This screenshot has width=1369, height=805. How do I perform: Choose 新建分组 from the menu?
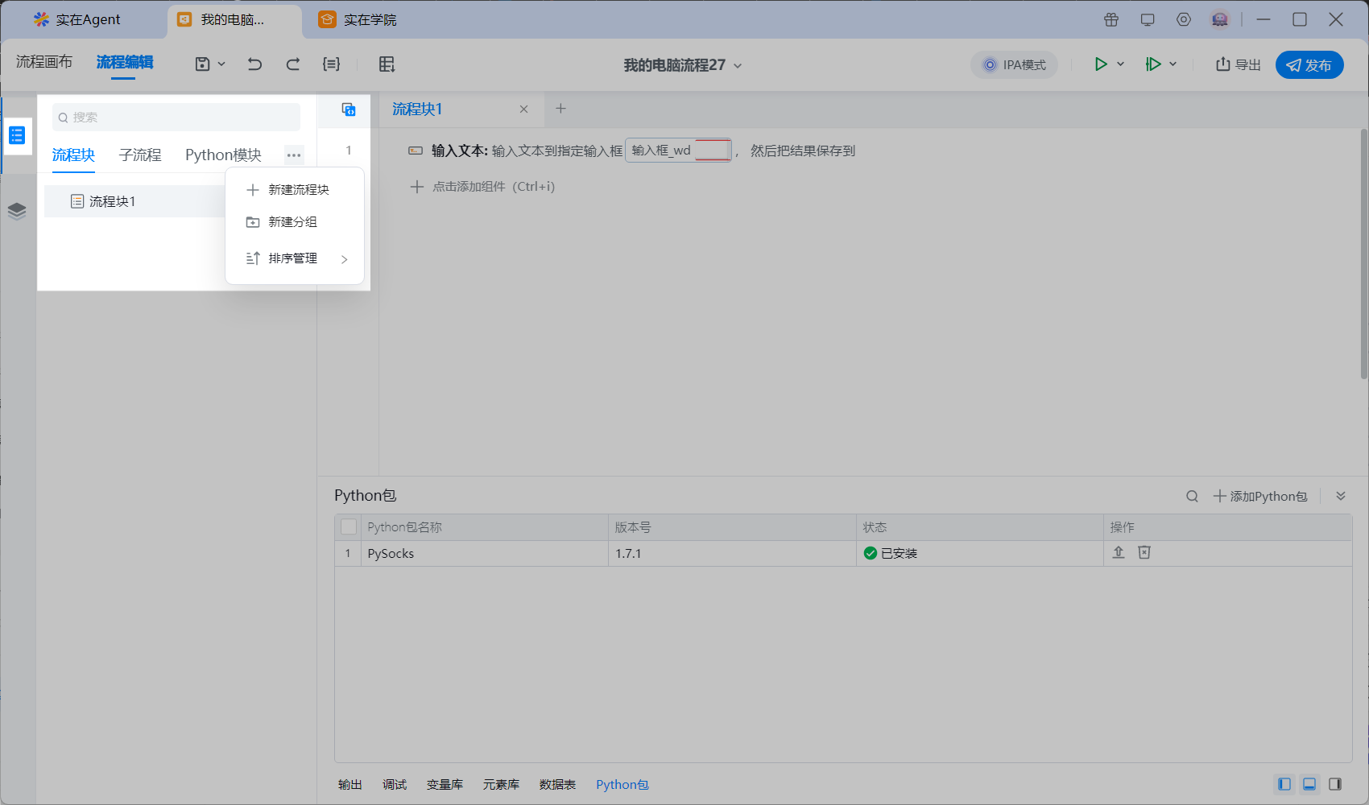(x=295, y=222)
